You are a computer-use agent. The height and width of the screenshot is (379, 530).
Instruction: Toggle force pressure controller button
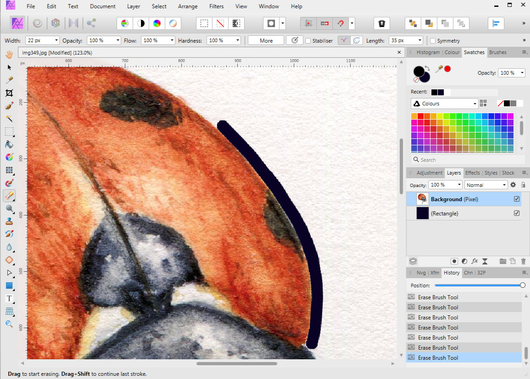tap(295, 40)
